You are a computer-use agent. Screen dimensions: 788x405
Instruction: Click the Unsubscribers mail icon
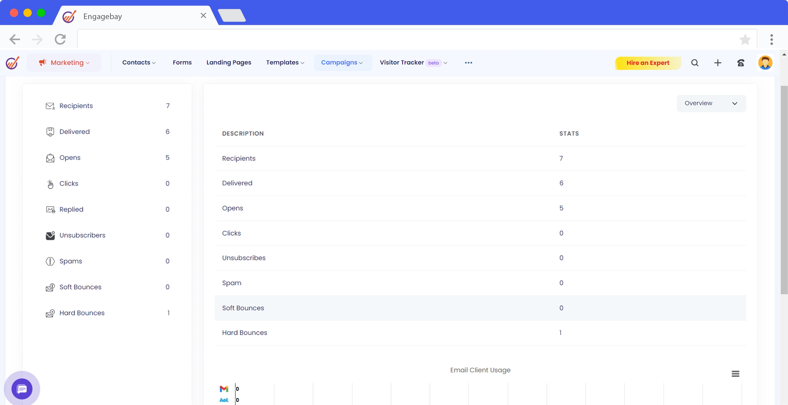50,236
